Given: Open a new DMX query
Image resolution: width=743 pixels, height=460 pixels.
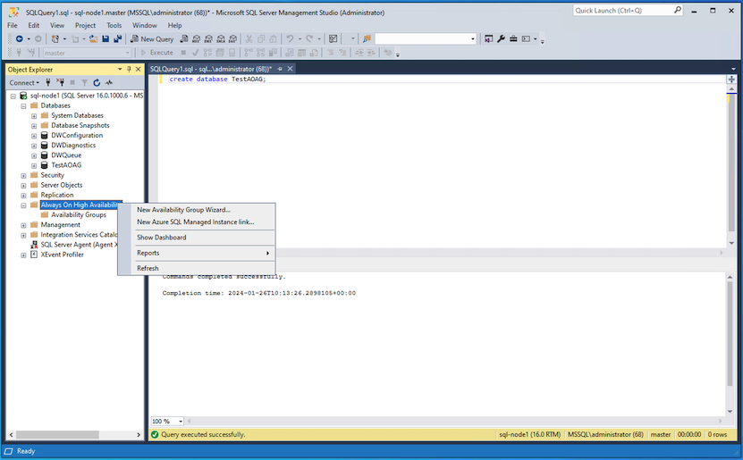Looking at the screenshot, I should click(x=208, y=38).
